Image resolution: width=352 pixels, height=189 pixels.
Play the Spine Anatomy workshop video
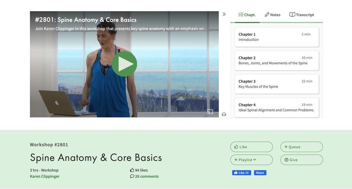pyautogui.click(x=125, y=64)
